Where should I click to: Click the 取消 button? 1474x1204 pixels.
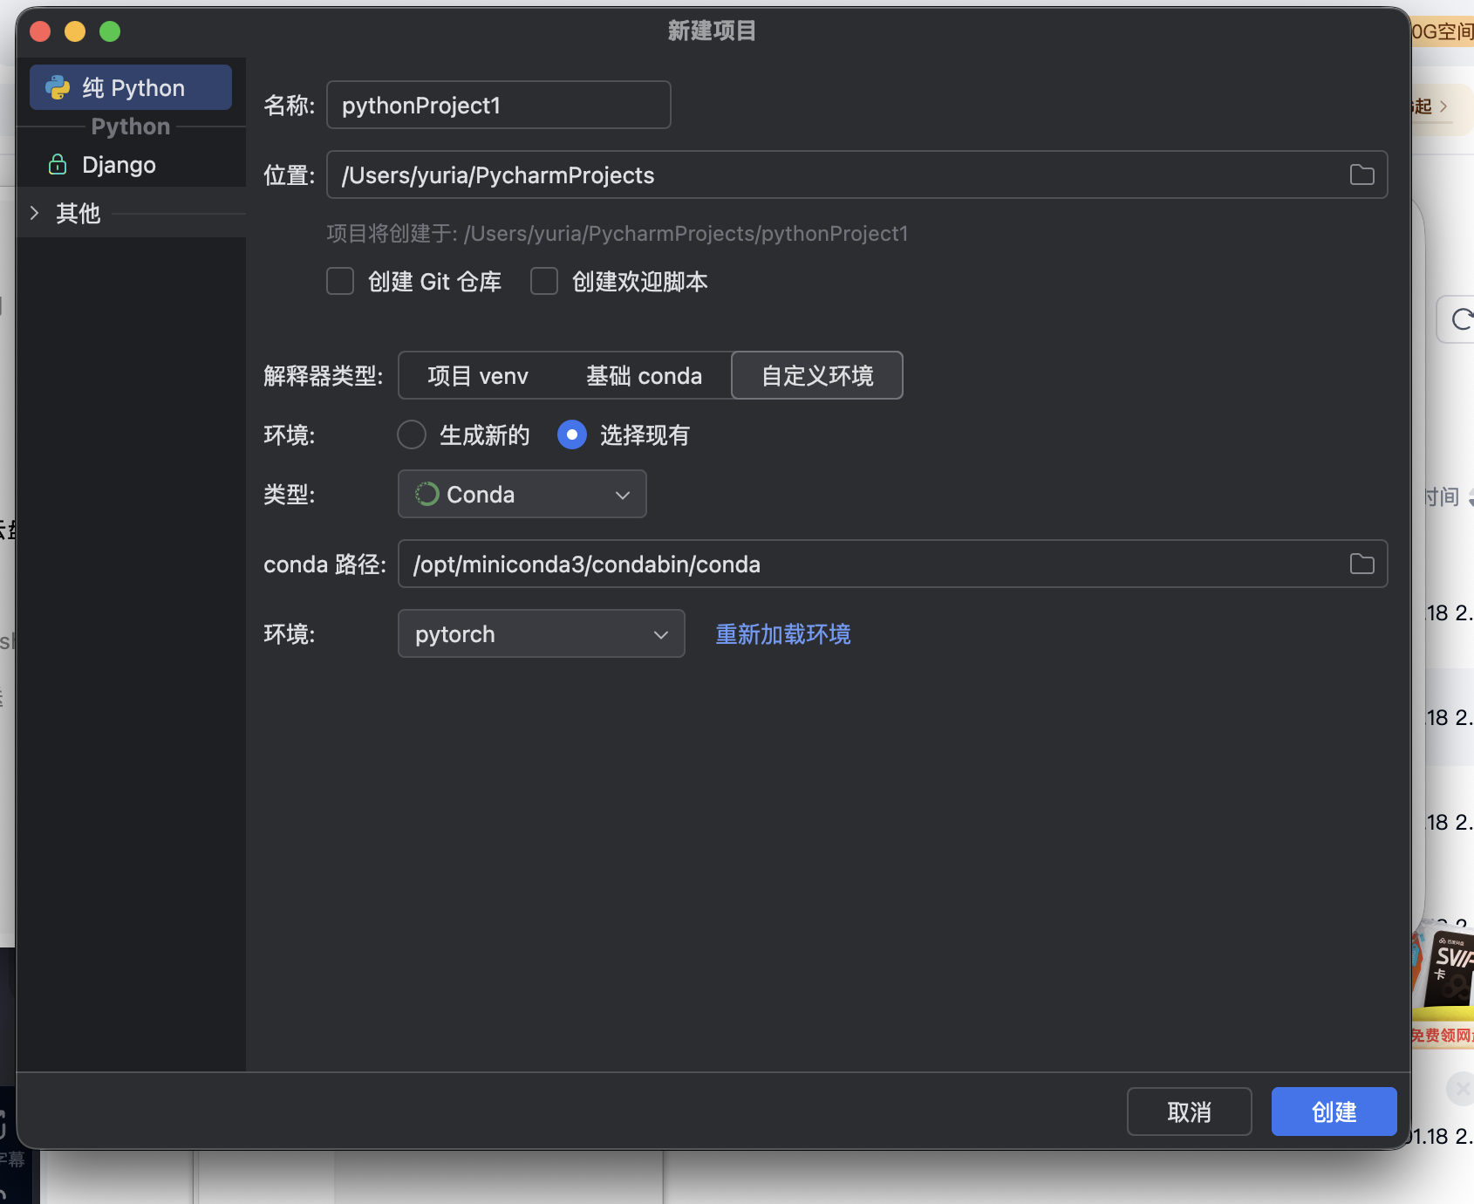pyautogui.click(x=1189, y=1112)
